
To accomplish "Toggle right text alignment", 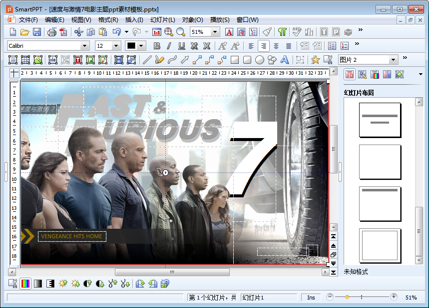I will pyautogui.click(x=264, y=46).
